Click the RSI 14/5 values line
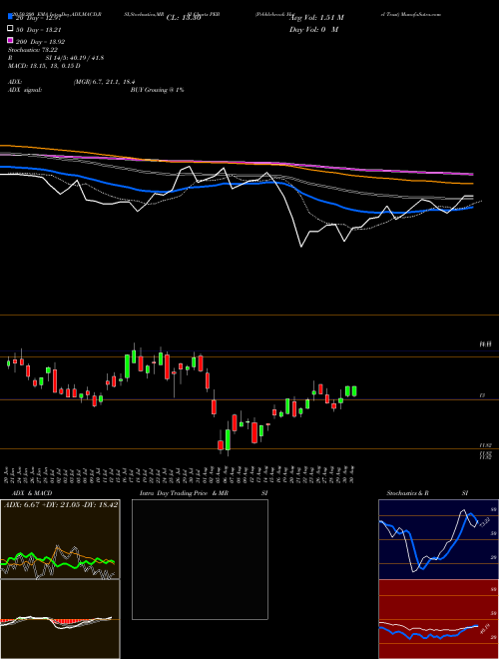The height and width of the screenshot is (659, 499). click(x=56, y=58)
